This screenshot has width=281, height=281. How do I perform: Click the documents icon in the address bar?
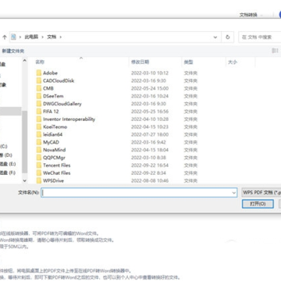[13, 37]
